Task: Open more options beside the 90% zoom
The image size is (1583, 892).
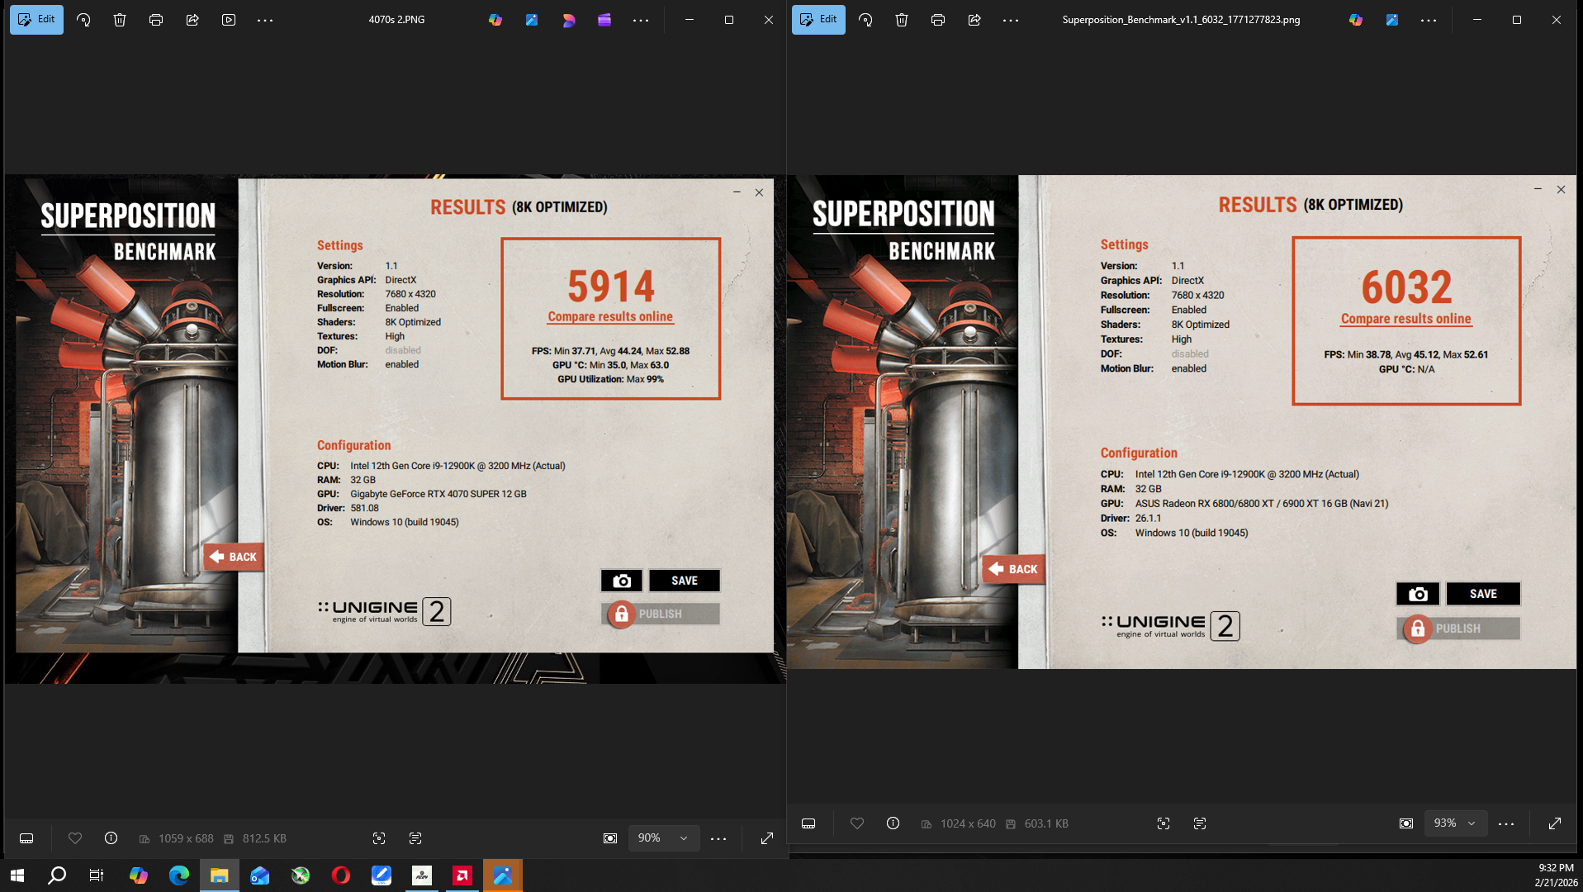Action: 718,838
